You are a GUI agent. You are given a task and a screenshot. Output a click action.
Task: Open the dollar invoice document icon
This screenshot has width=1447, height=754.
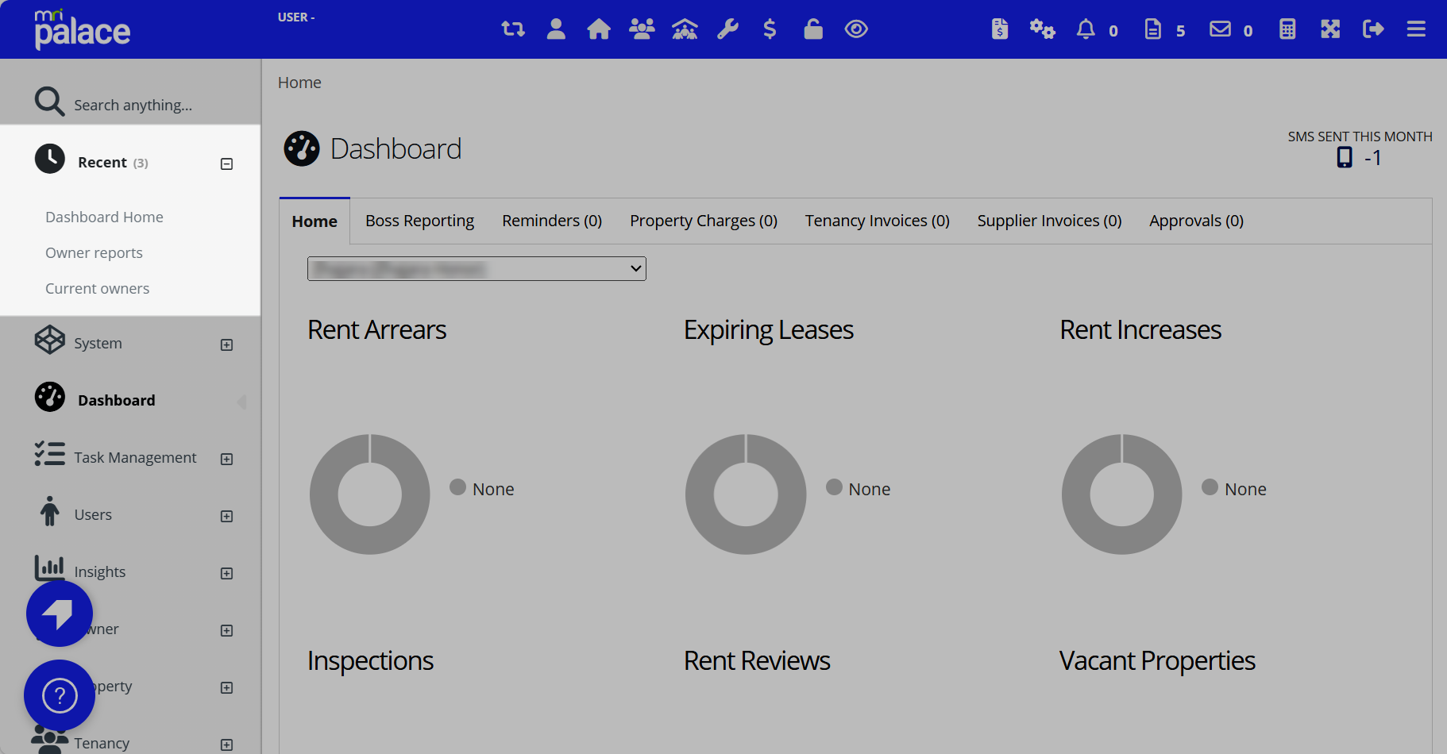coord(1000,29)
